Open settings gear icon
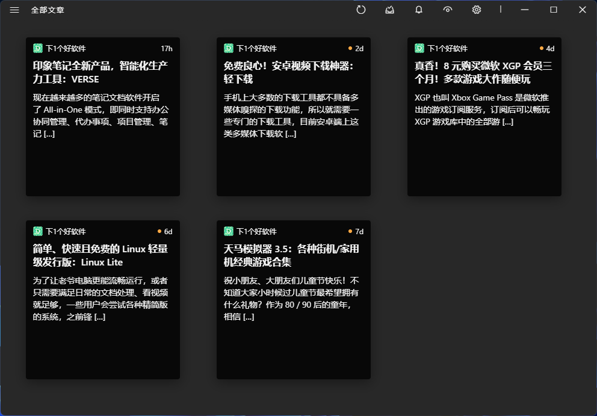The image size is (597, 416). [477, 10]
